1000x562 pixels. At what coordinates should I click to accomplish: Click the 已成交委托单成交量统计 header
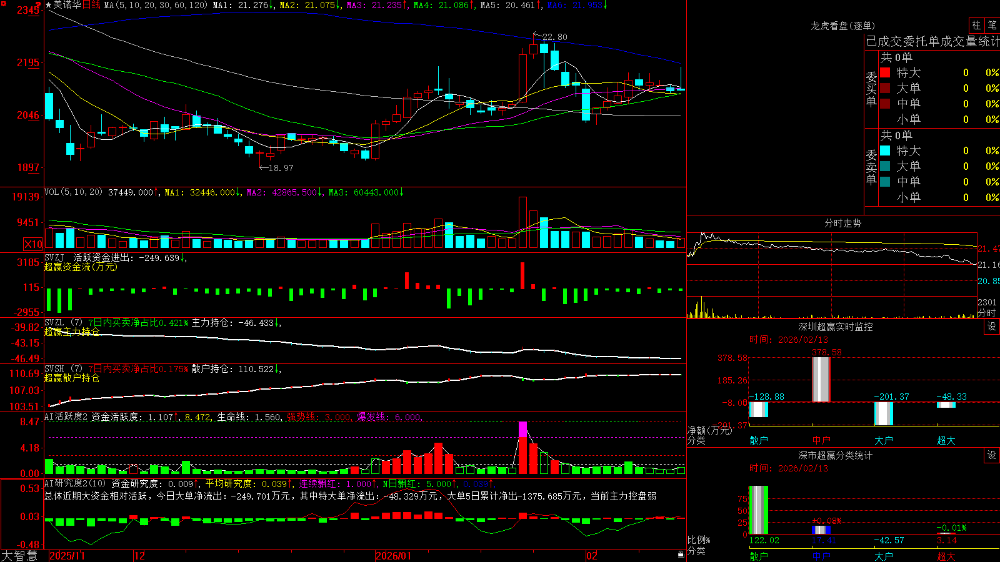[932, 41]
